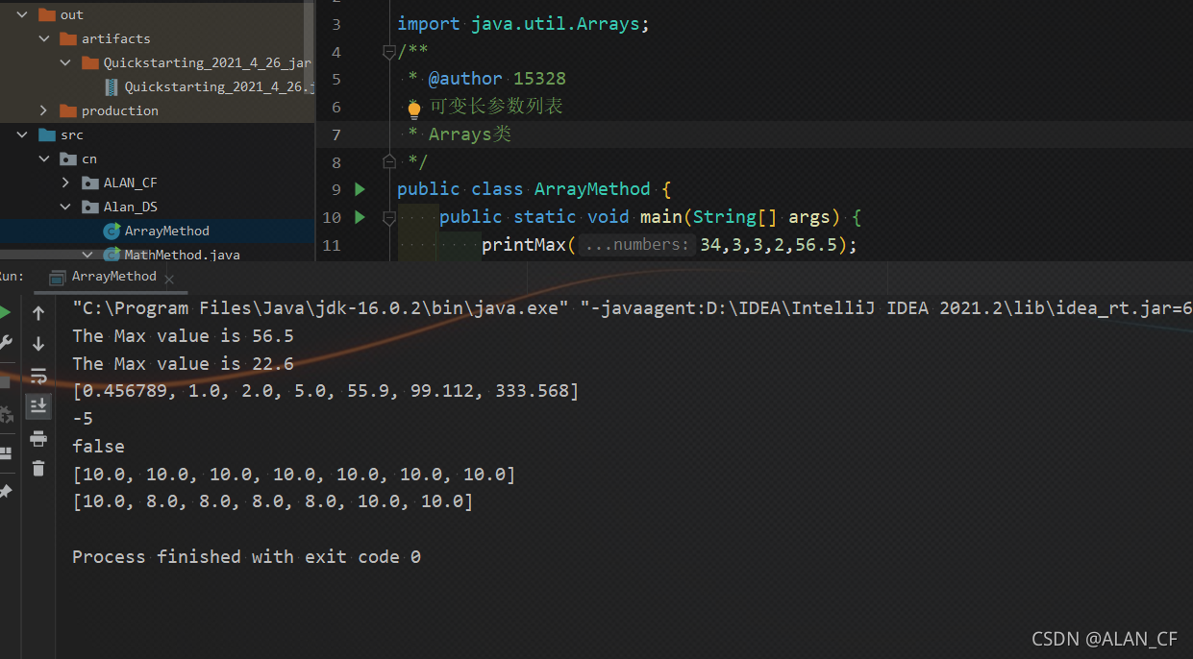Click the ArrayMethod run tab icon
The height and width of the screenshot is (659, 1193).
[x=58, y=277]
